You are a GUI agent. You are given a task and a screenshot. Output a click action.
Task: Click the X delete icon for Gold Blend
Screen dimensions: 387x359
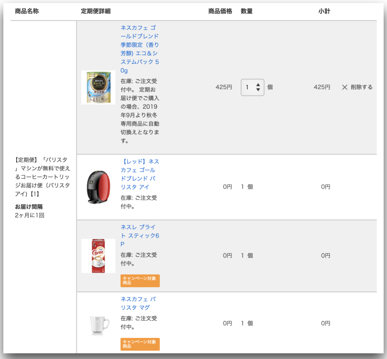click(x=344, y=87)
